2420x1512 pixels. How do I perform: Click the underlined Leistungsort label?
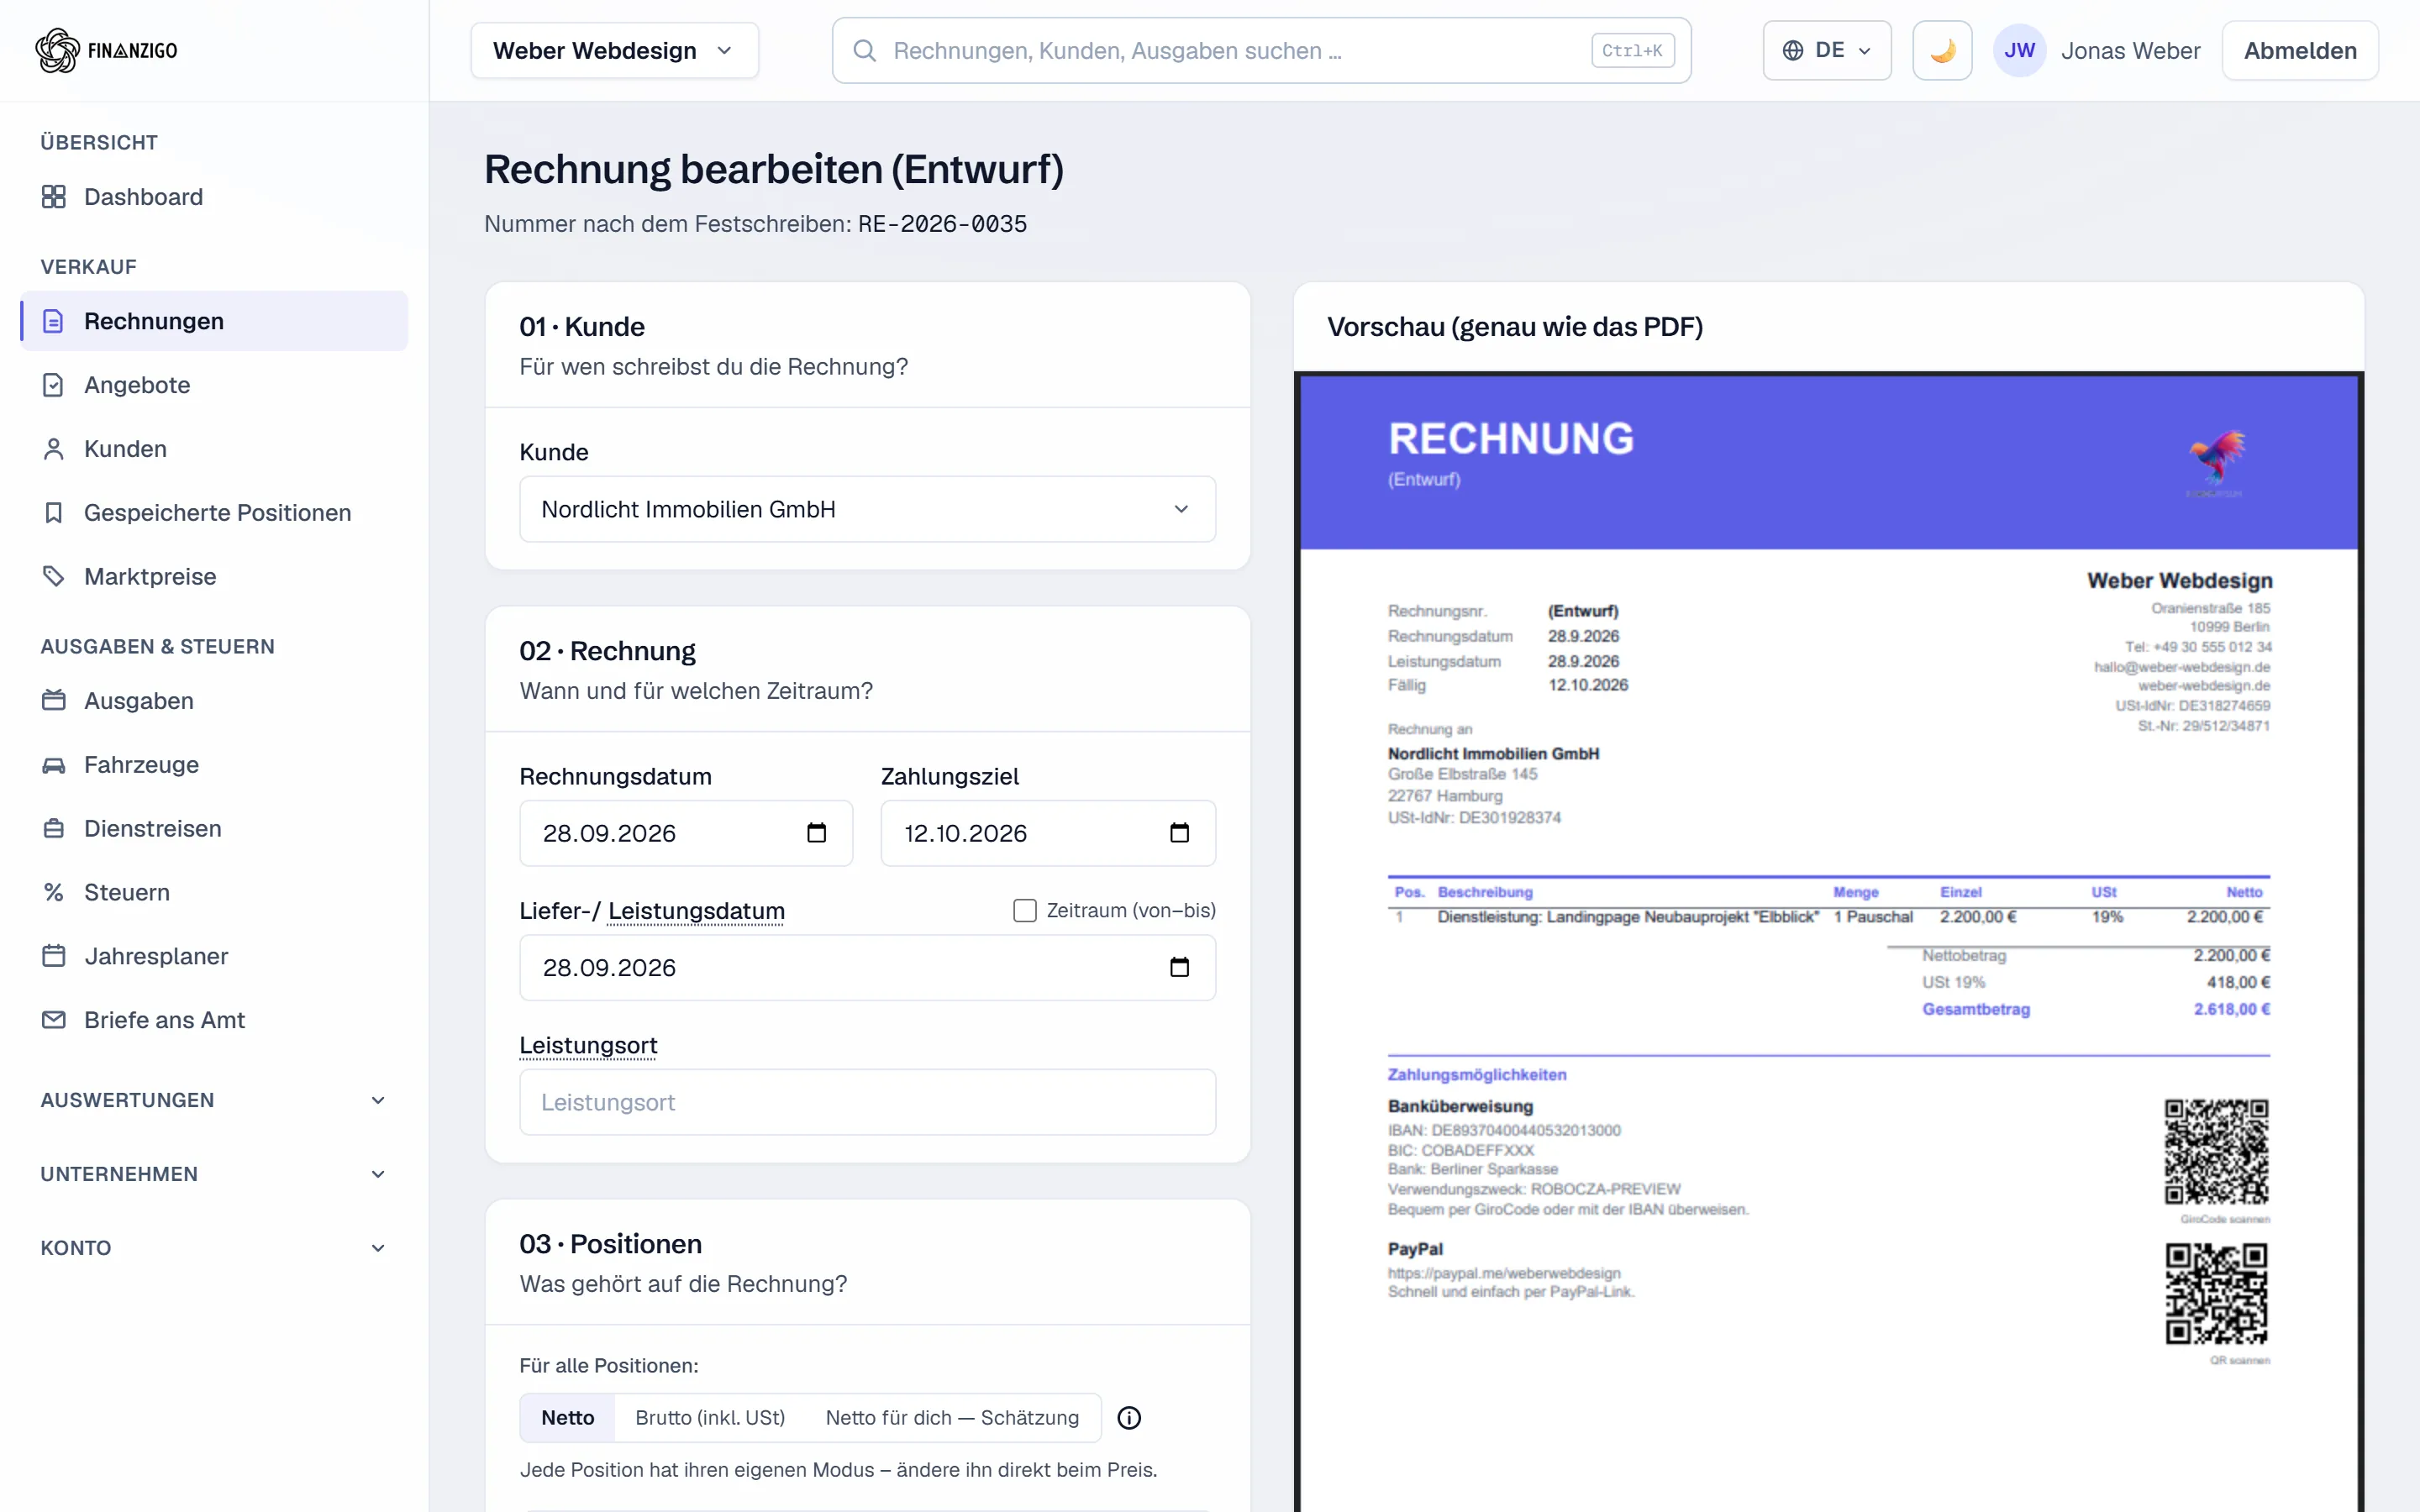pos(588,1045)
